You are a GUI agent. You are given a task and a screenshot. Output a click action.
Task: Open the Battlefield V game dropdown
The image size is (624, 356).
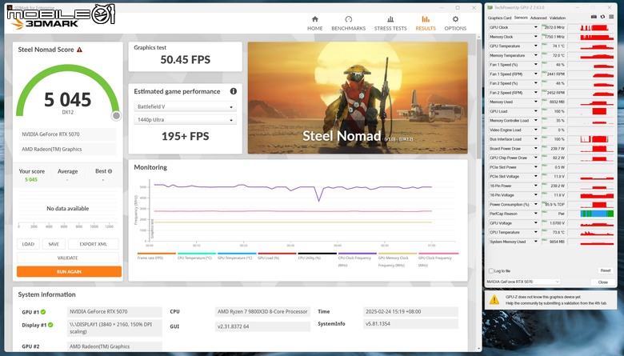click(185, 106)
